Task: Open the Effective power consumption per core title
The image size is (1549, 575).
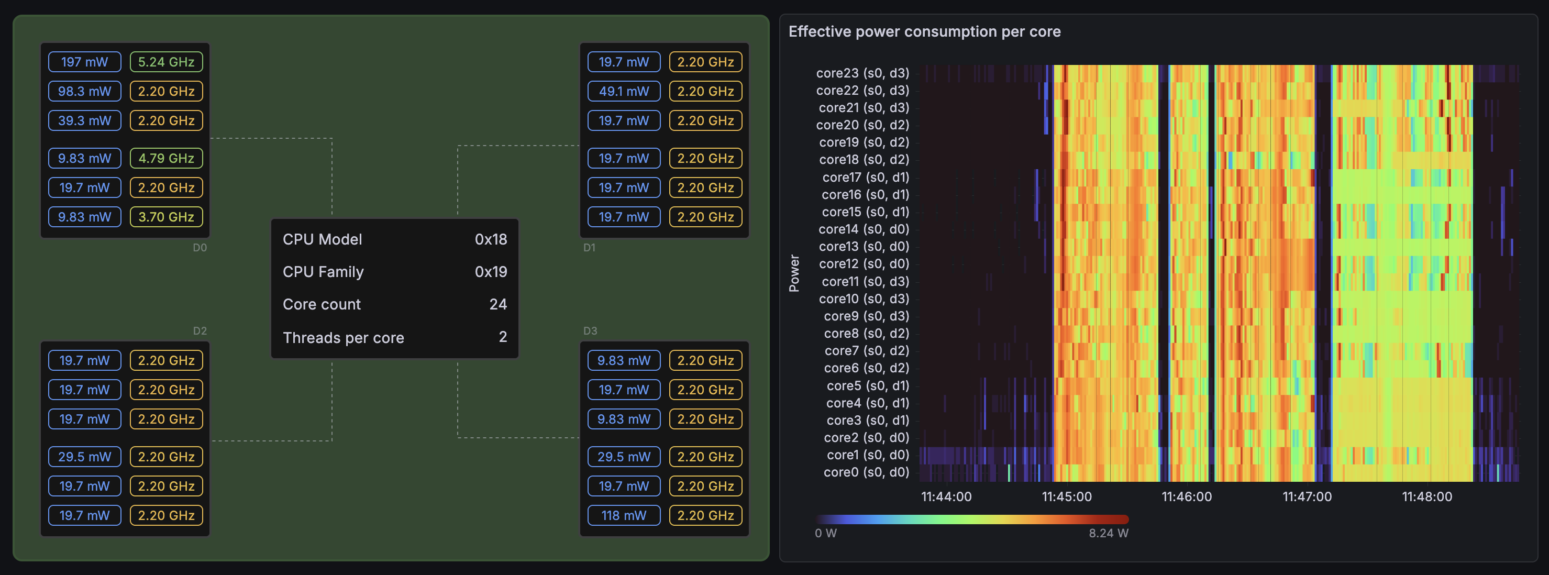Action: pyautogui.click(x=924, y=31)
